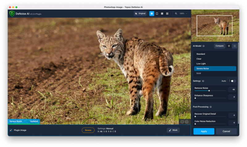
Task: Toggle the Plugin Image checkbox
Action: click(x=11, y=130)
